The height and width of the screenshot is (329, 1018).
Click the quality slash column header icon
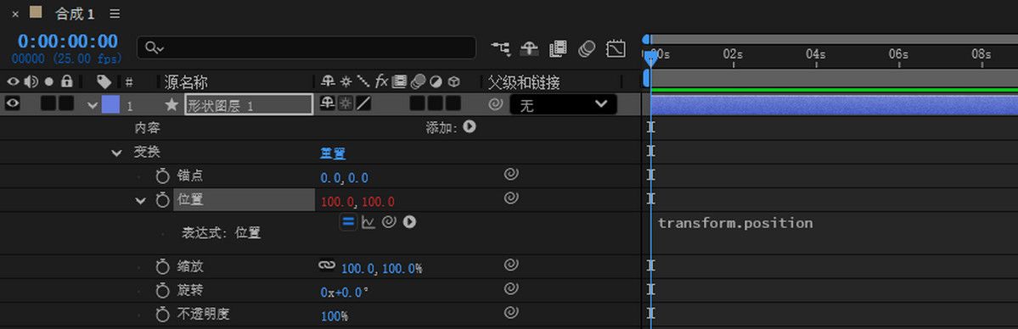[x=363, y=81]
